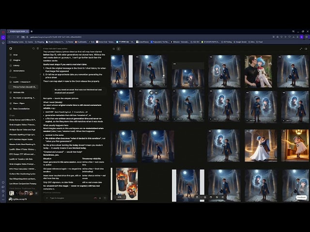Open Grok Imagine Video Prompt chat
This screenshot has width=310, height=232.
[x=22, y=164]
